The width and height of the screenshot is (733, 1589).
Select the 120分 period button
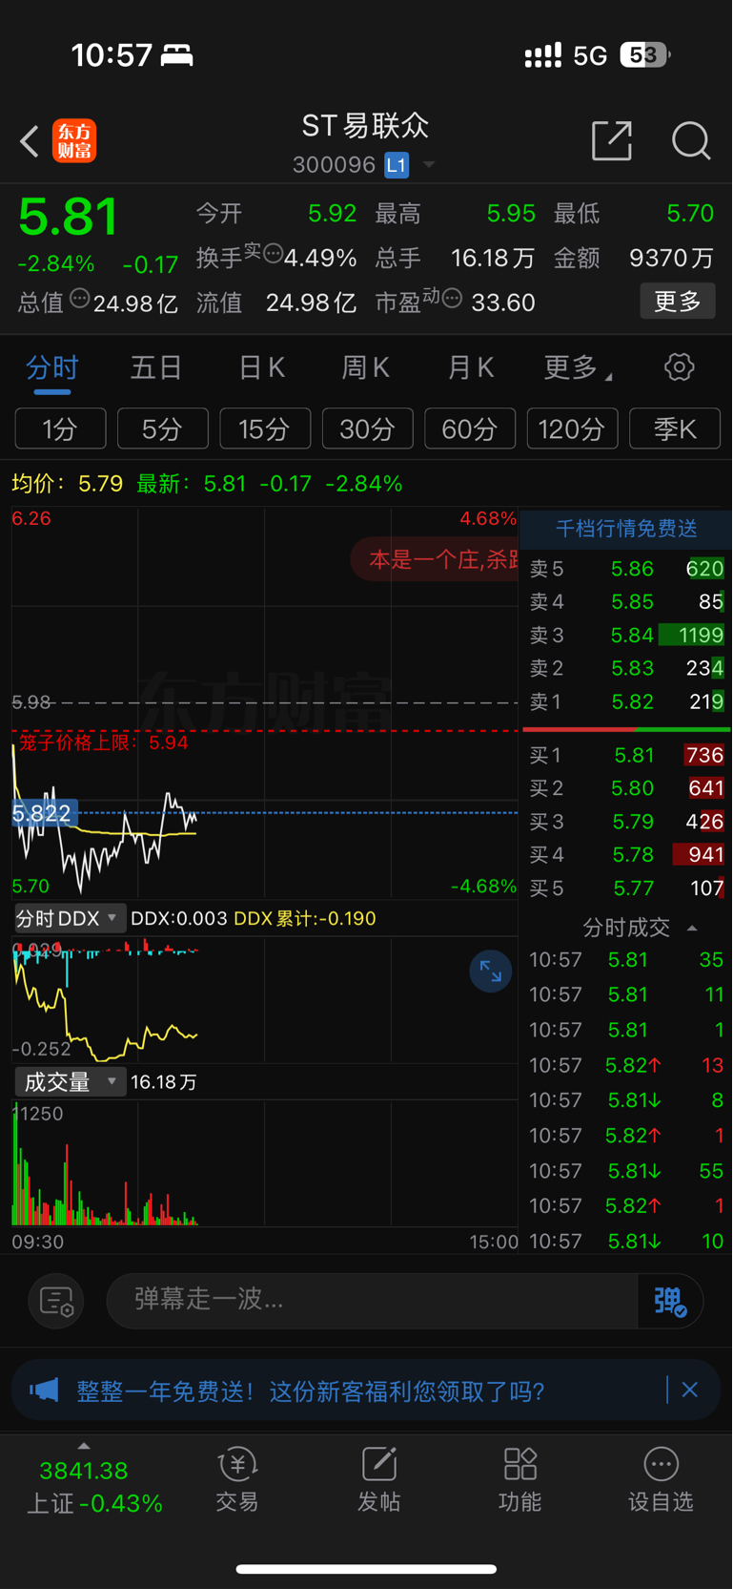click(x=573, y=429)
